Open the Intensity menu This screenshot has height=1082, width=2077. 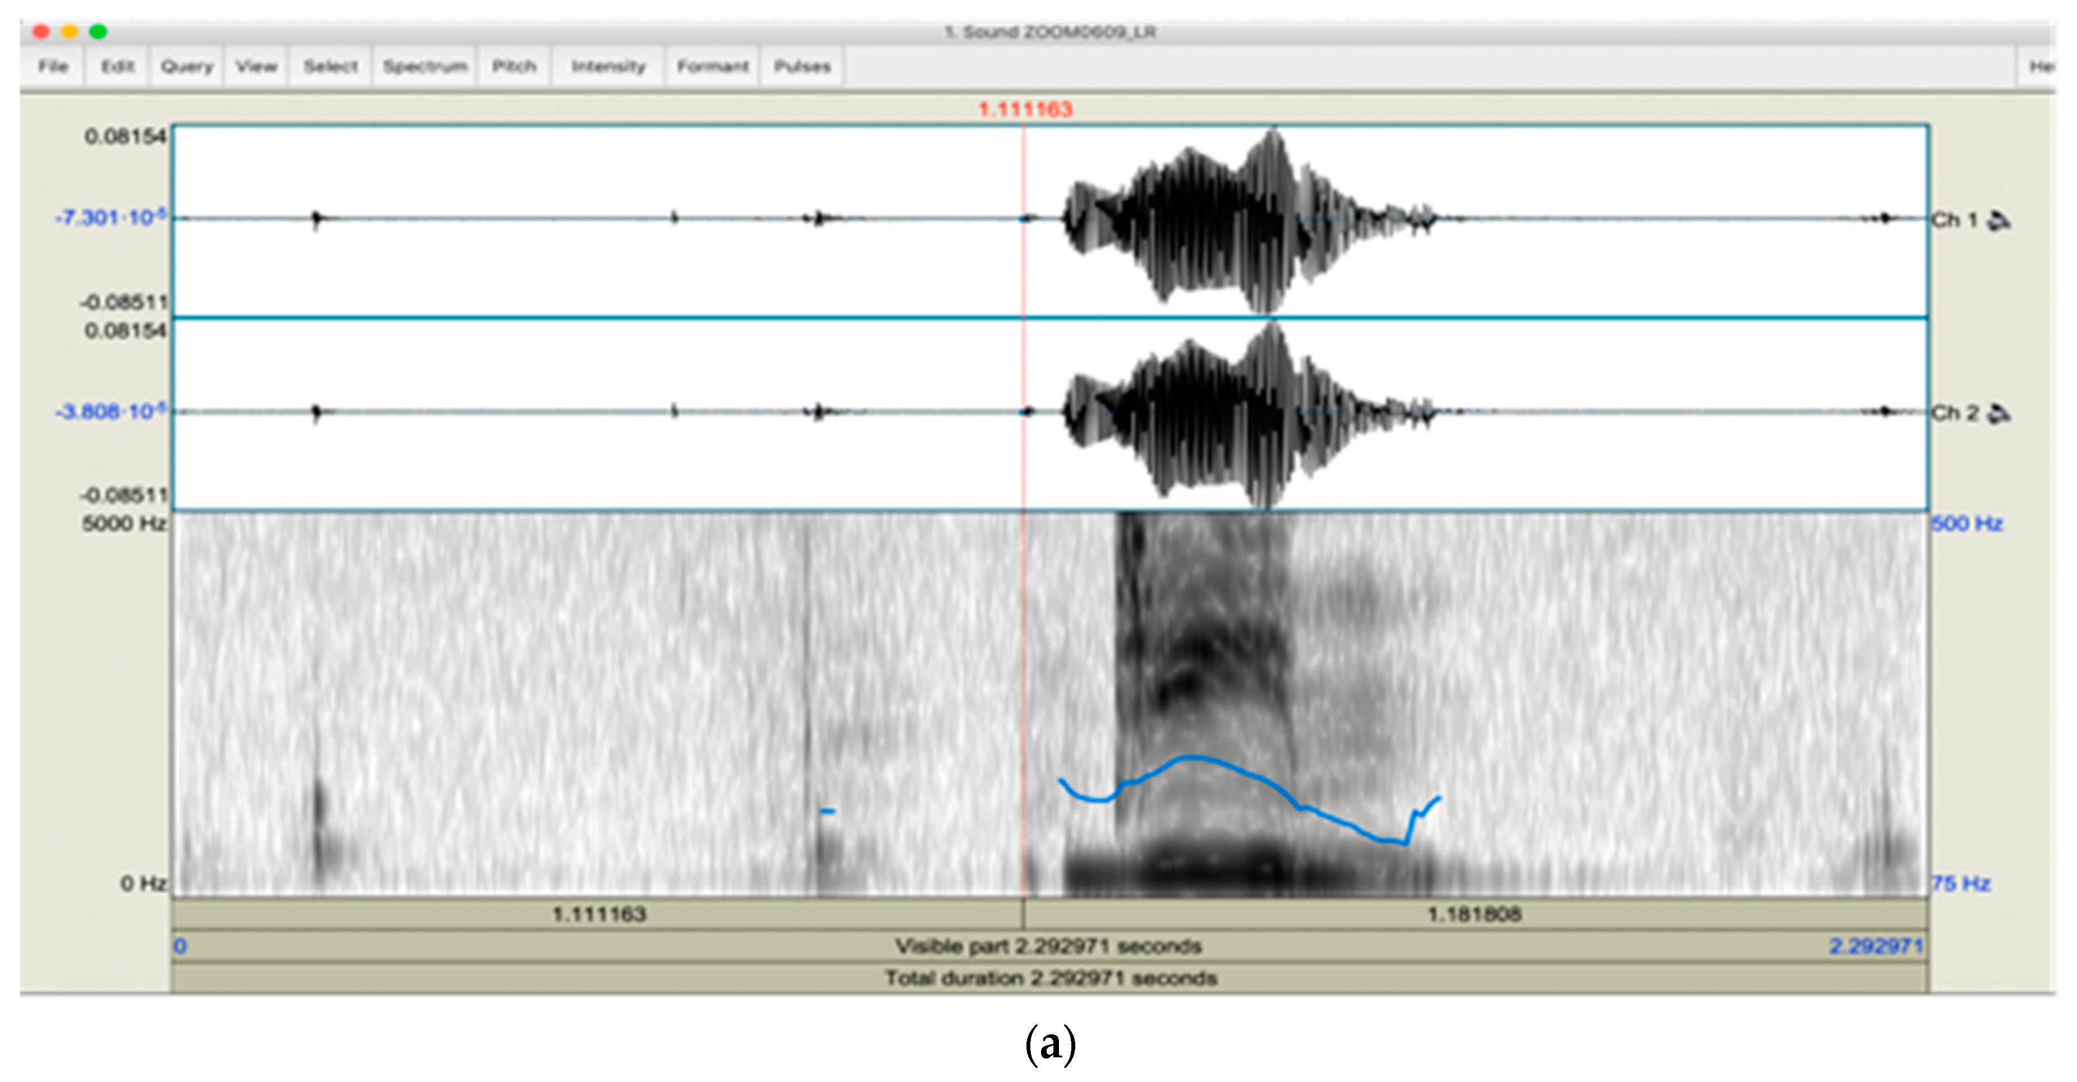[x=609, y=66]
